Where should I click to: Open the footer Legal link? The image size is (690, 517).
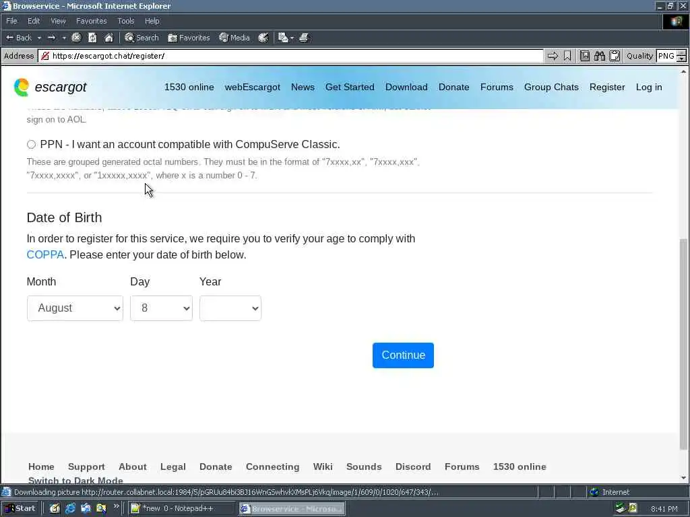[173, 467]
